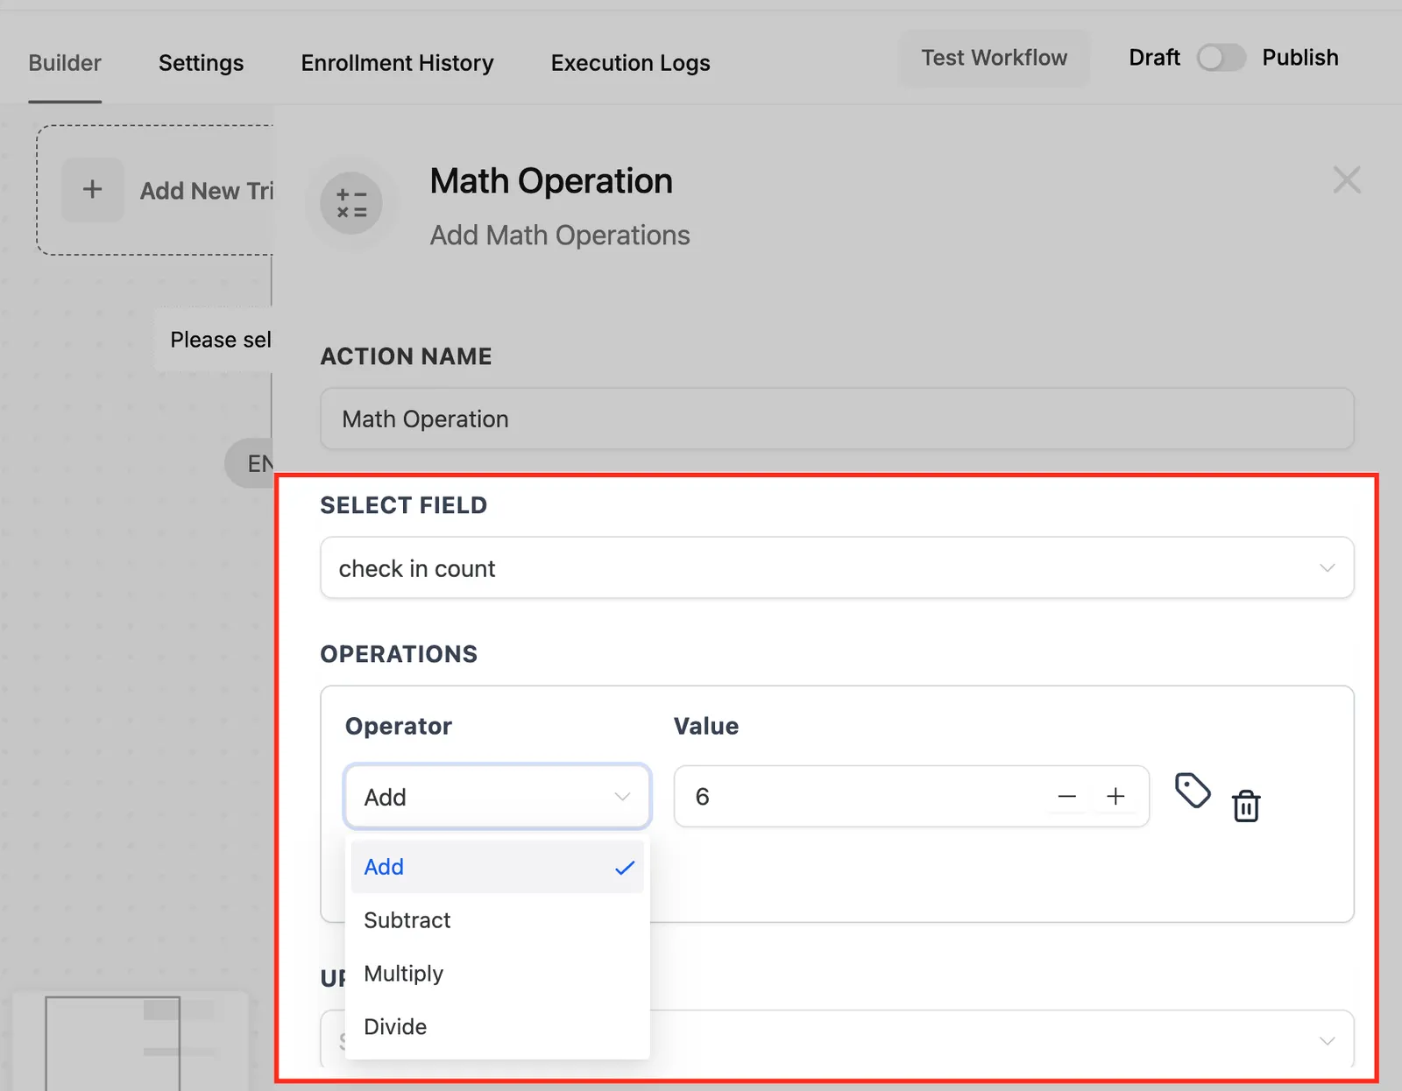
Task: Click the Draft label
Action: (1154, 58)
